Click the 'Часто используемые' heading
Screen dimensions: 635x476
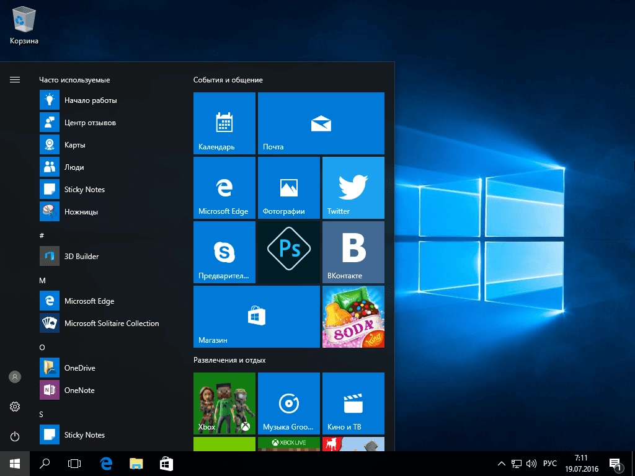point(74,80)
